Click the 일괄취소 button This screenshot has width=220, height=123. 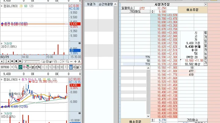pos(127,8)
